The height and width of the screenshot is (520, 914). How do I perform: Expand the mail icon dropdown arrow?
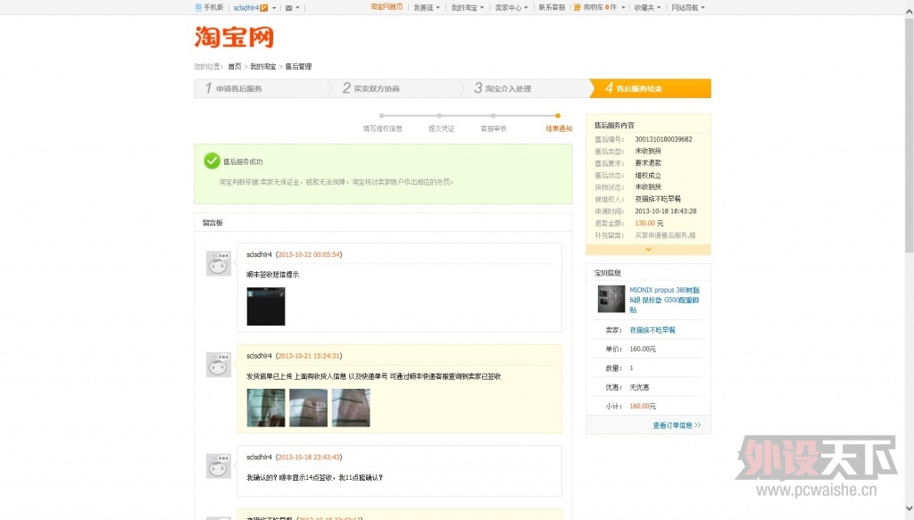[x=297, y=8]
